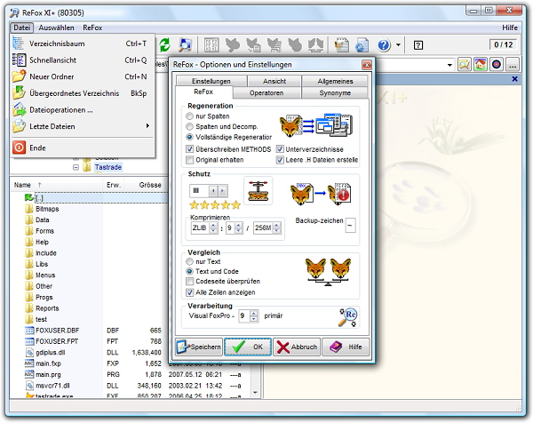Click Hilfe button in options dialog
Image resolution: width=533 pixels, height=423 pixels.
tap(346, 347)
